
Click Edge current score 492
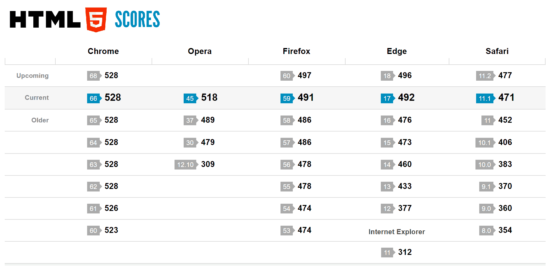point(406,97)
